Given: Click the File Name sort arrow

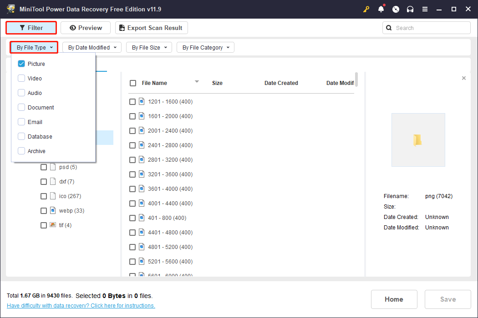Looking at the screenshot, I should (x=197, y=82).
